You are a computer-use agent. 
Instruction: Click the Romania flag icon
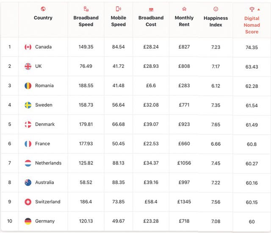[28, 86]
